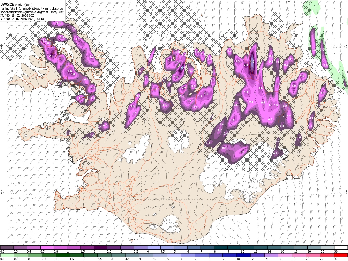Select the green 0.5–0.8 lower legend swatch

coord(35,255)
